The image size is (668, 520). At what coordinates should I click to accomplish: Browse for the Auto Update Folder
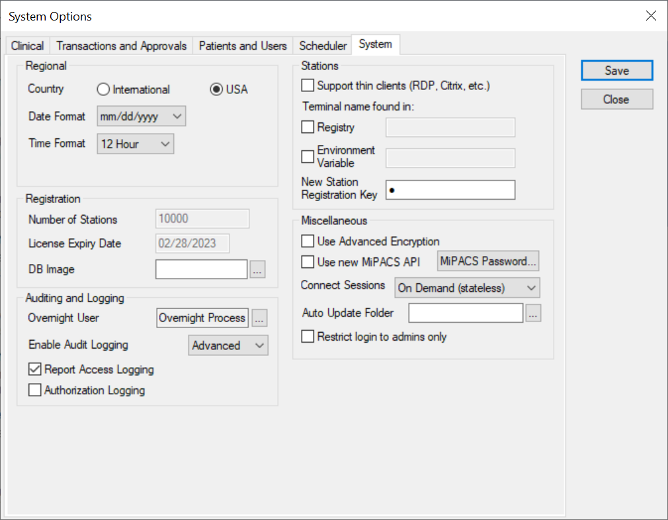click(x=533, y=313)
